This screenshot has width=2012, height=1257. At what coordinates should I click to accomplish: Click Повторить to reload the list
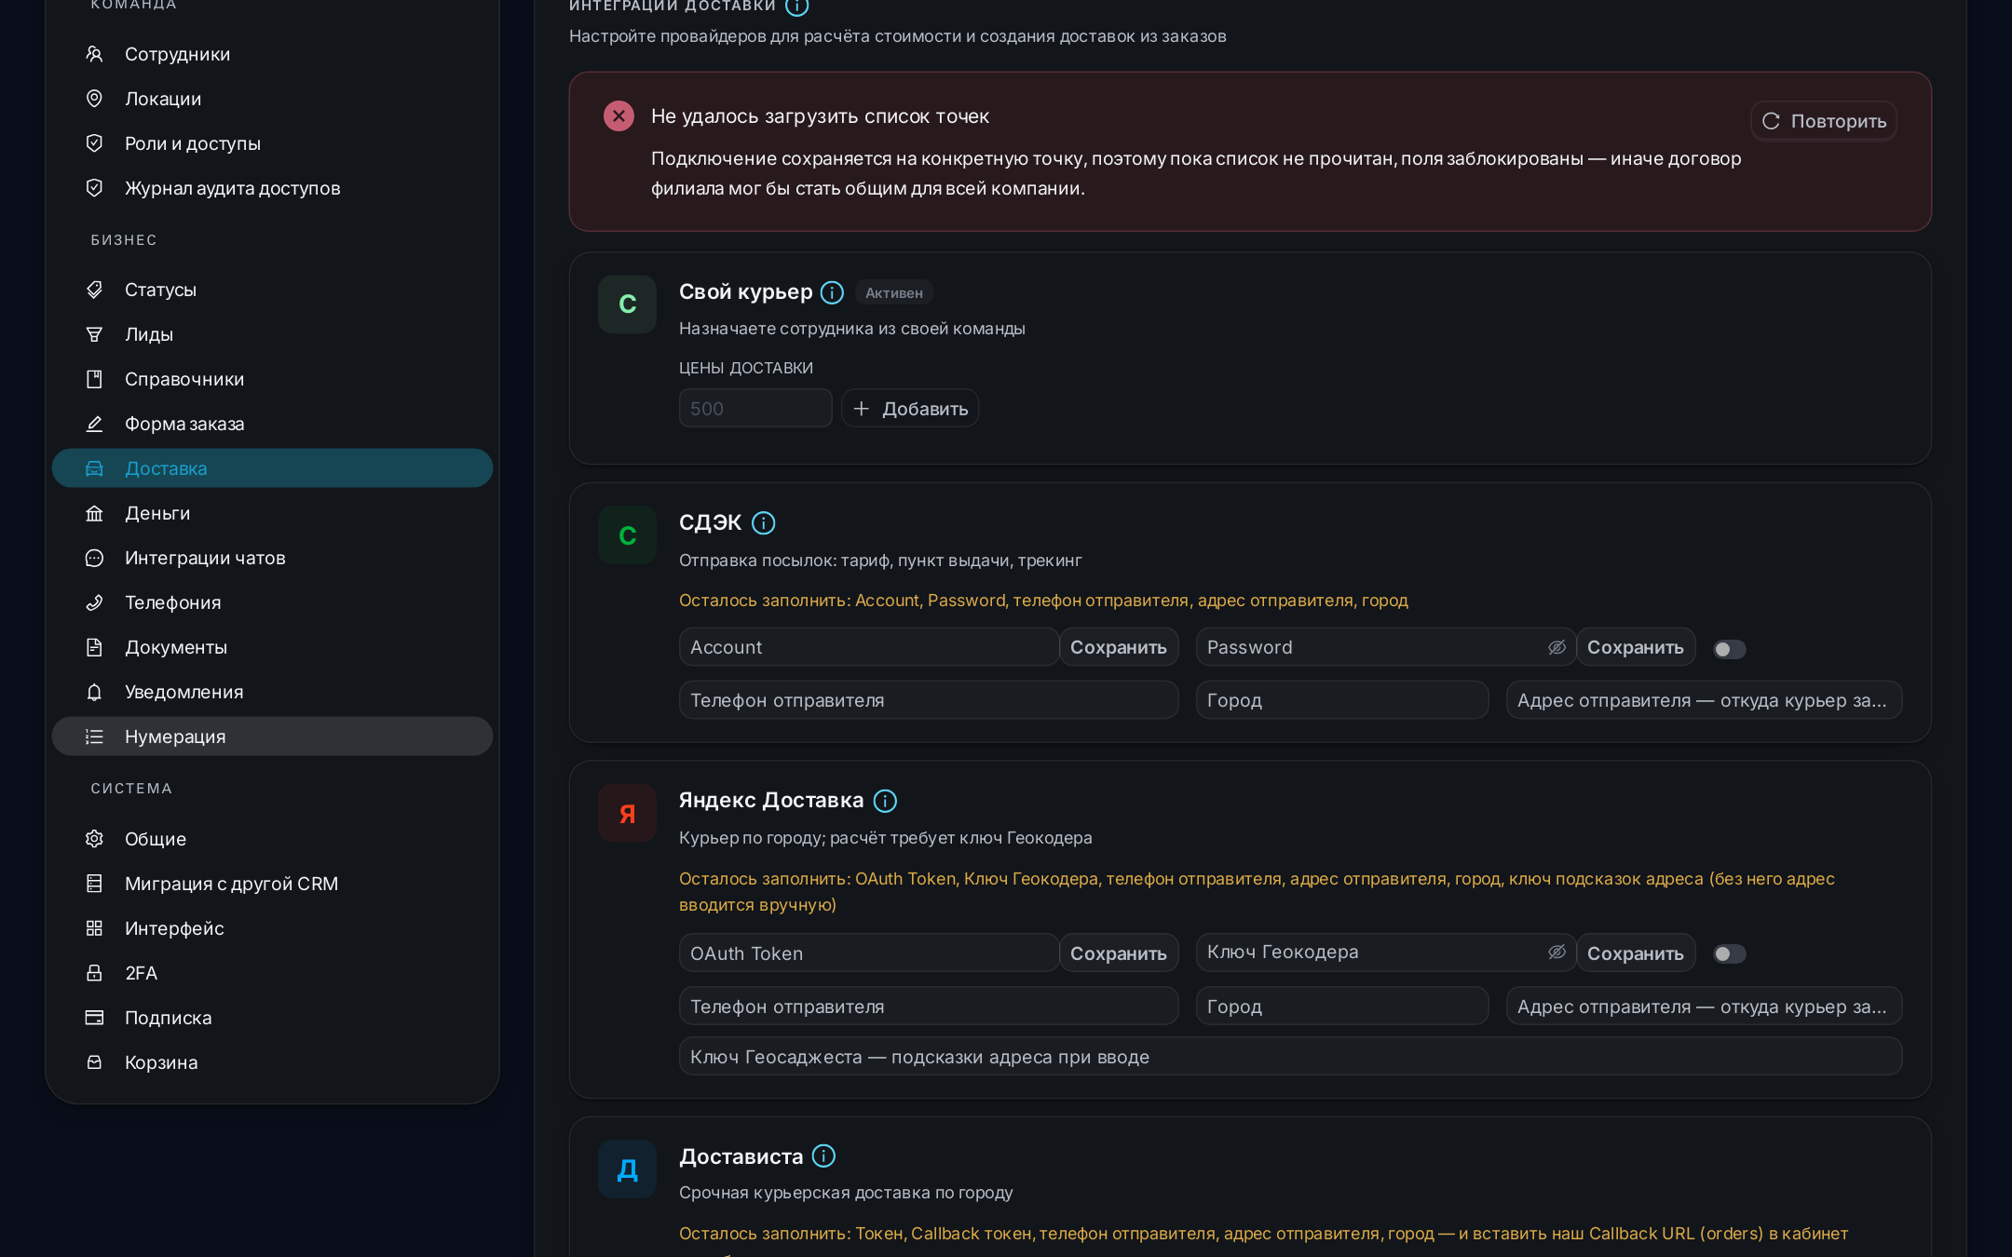tap(1824, 121)
